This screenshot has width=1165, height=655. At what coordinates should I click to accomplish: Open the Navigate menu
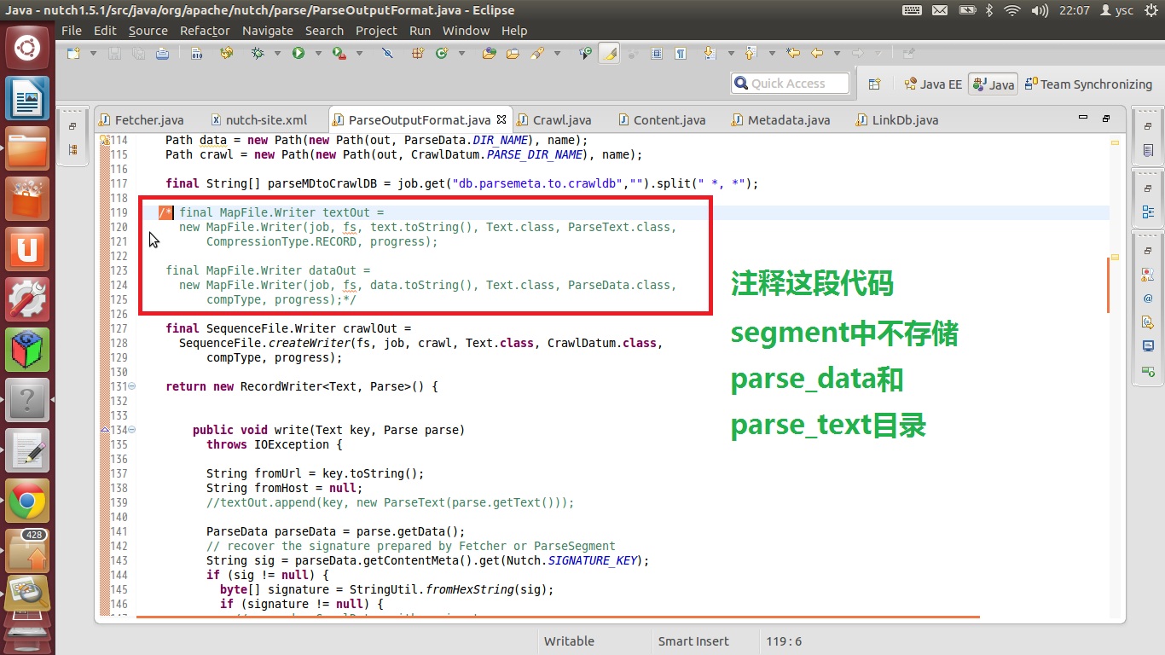point(267,30)
